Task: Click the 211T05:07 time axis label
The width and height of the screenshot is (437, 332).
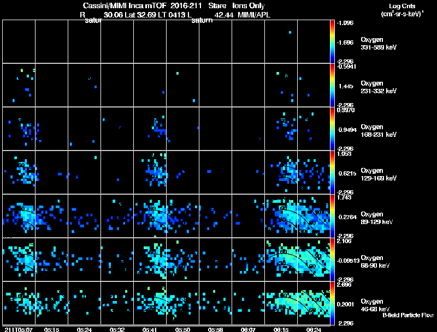Action: [x=19, y=330]
